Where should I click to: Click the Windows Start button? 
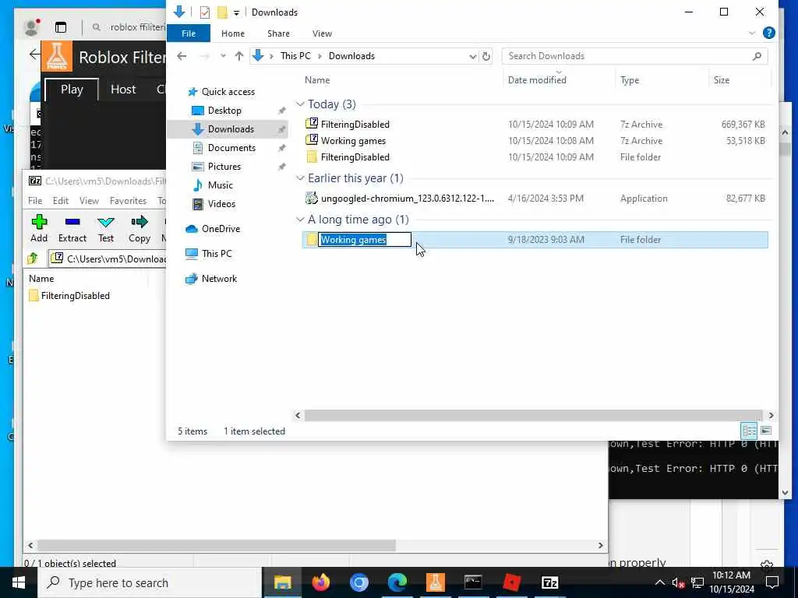pos(19,582)
